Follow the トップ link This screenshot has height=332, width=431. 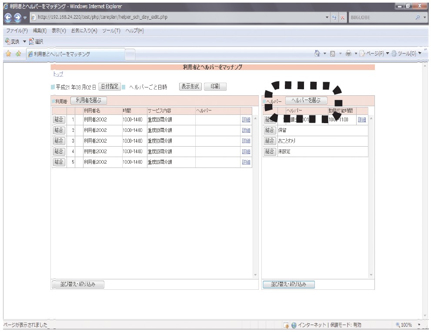58,74
